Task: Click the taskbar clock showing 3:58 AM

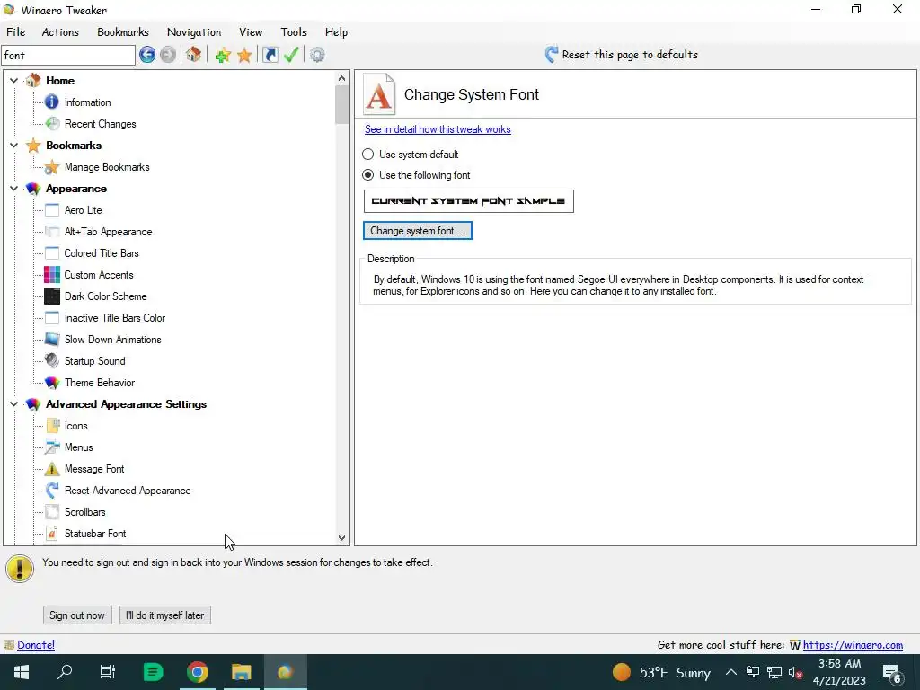Action: coord(840,672)
